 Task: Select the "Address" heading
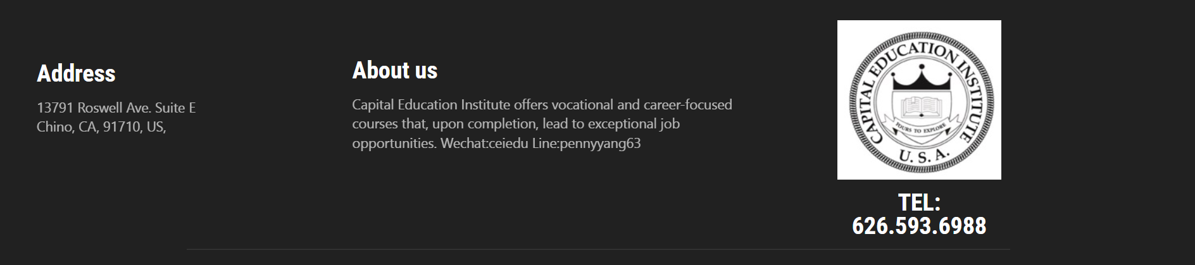coord(76,73)
